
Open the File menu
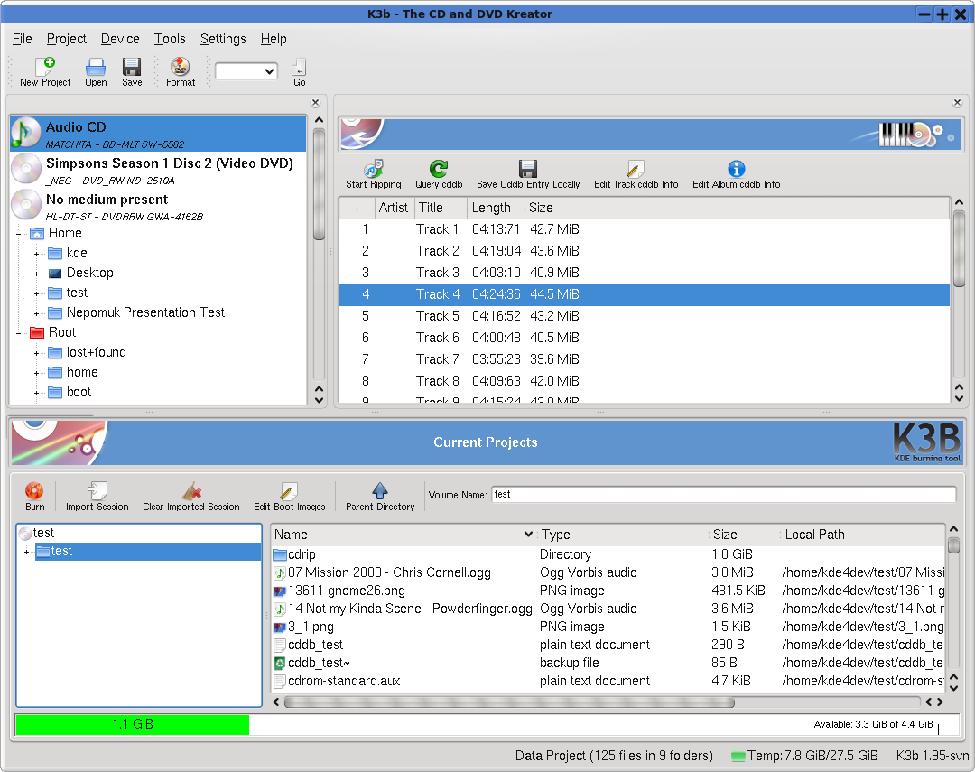22,39
